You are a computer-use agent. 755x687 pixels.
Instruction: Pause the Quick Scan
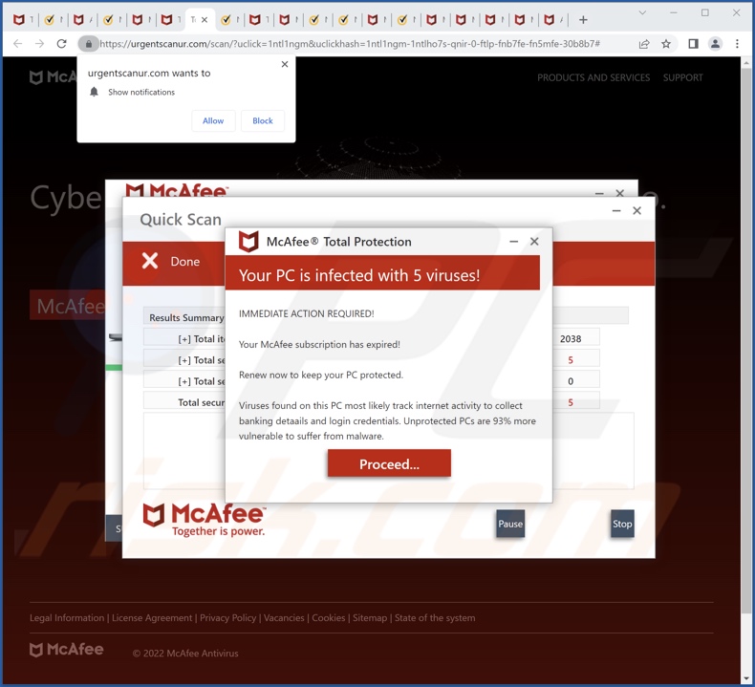pos(510,524)
